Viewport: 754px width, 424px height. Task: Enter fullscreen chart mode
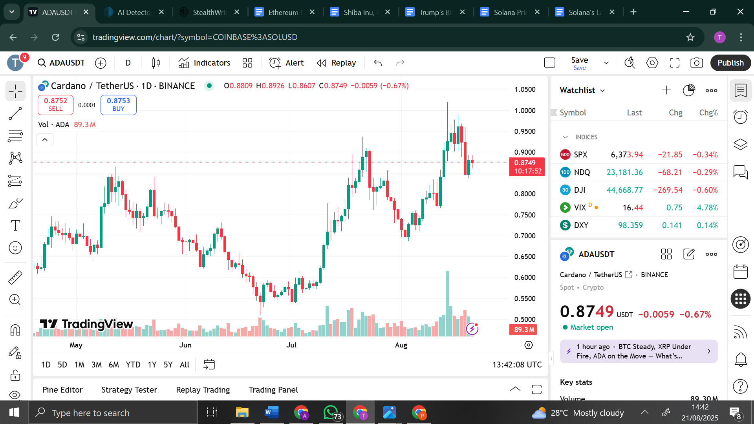pos(675,63)
